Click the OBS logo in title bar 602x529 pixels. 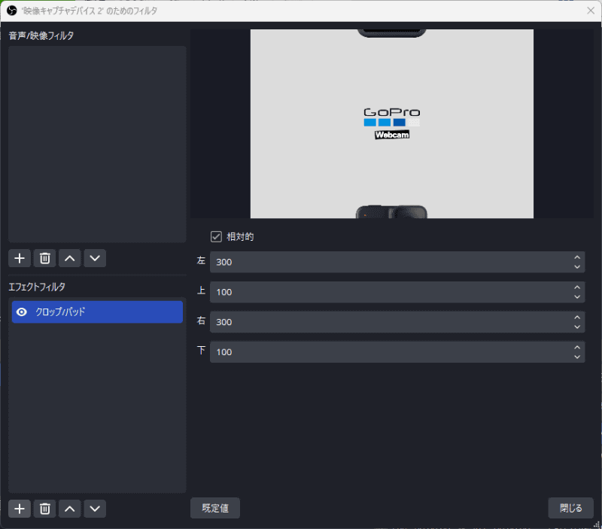click(x=12, y=11)
